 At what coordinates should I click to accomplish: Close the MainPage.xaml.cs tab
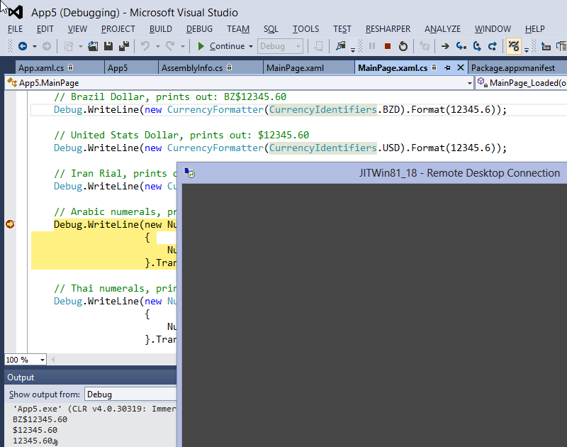coord(460,67)
